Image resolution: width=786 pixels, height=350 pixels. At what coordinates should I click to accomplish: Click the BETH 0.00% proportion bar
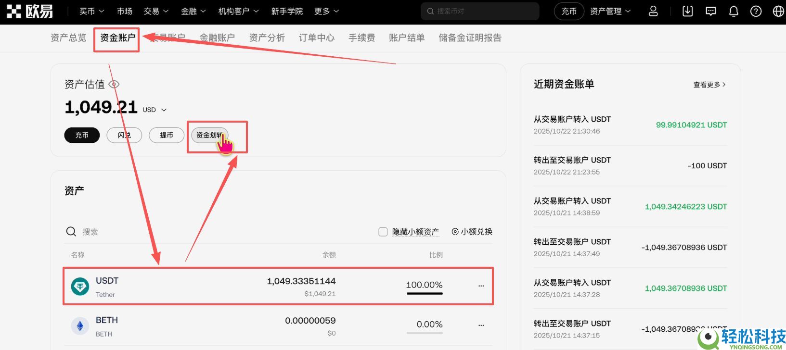click(x=425, y=333)
